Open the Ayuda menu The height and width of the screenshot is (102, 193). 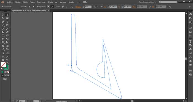pyautogui.click(x=71, y=2)
